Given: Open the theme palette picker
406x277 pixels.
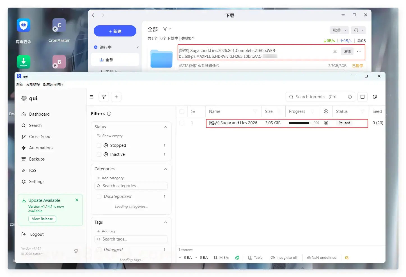Looking at the screenshot, I should [x=375, y=97].
